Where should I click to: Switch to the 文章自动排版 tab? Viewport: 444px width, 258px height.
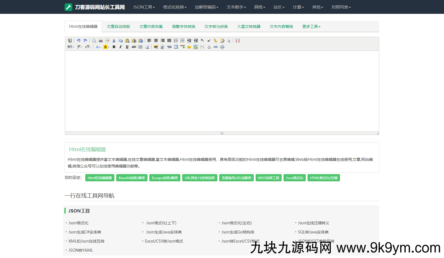pos(118,26)
